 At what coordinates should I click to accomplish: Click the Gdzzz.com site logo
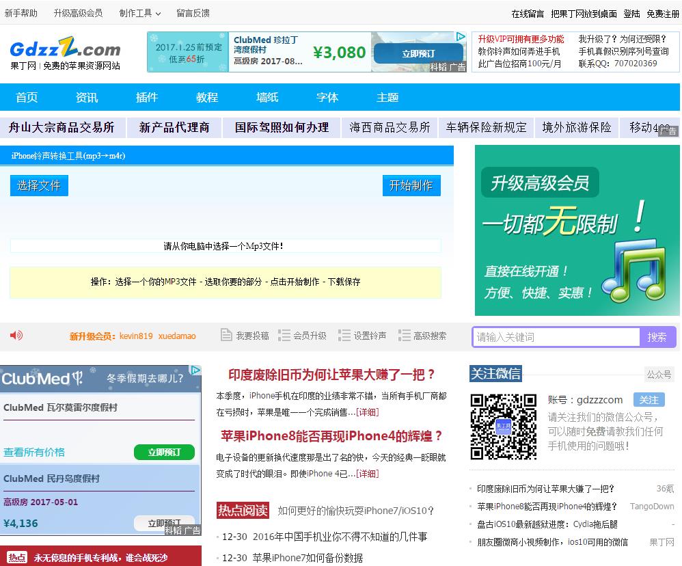tap(65, 53)
